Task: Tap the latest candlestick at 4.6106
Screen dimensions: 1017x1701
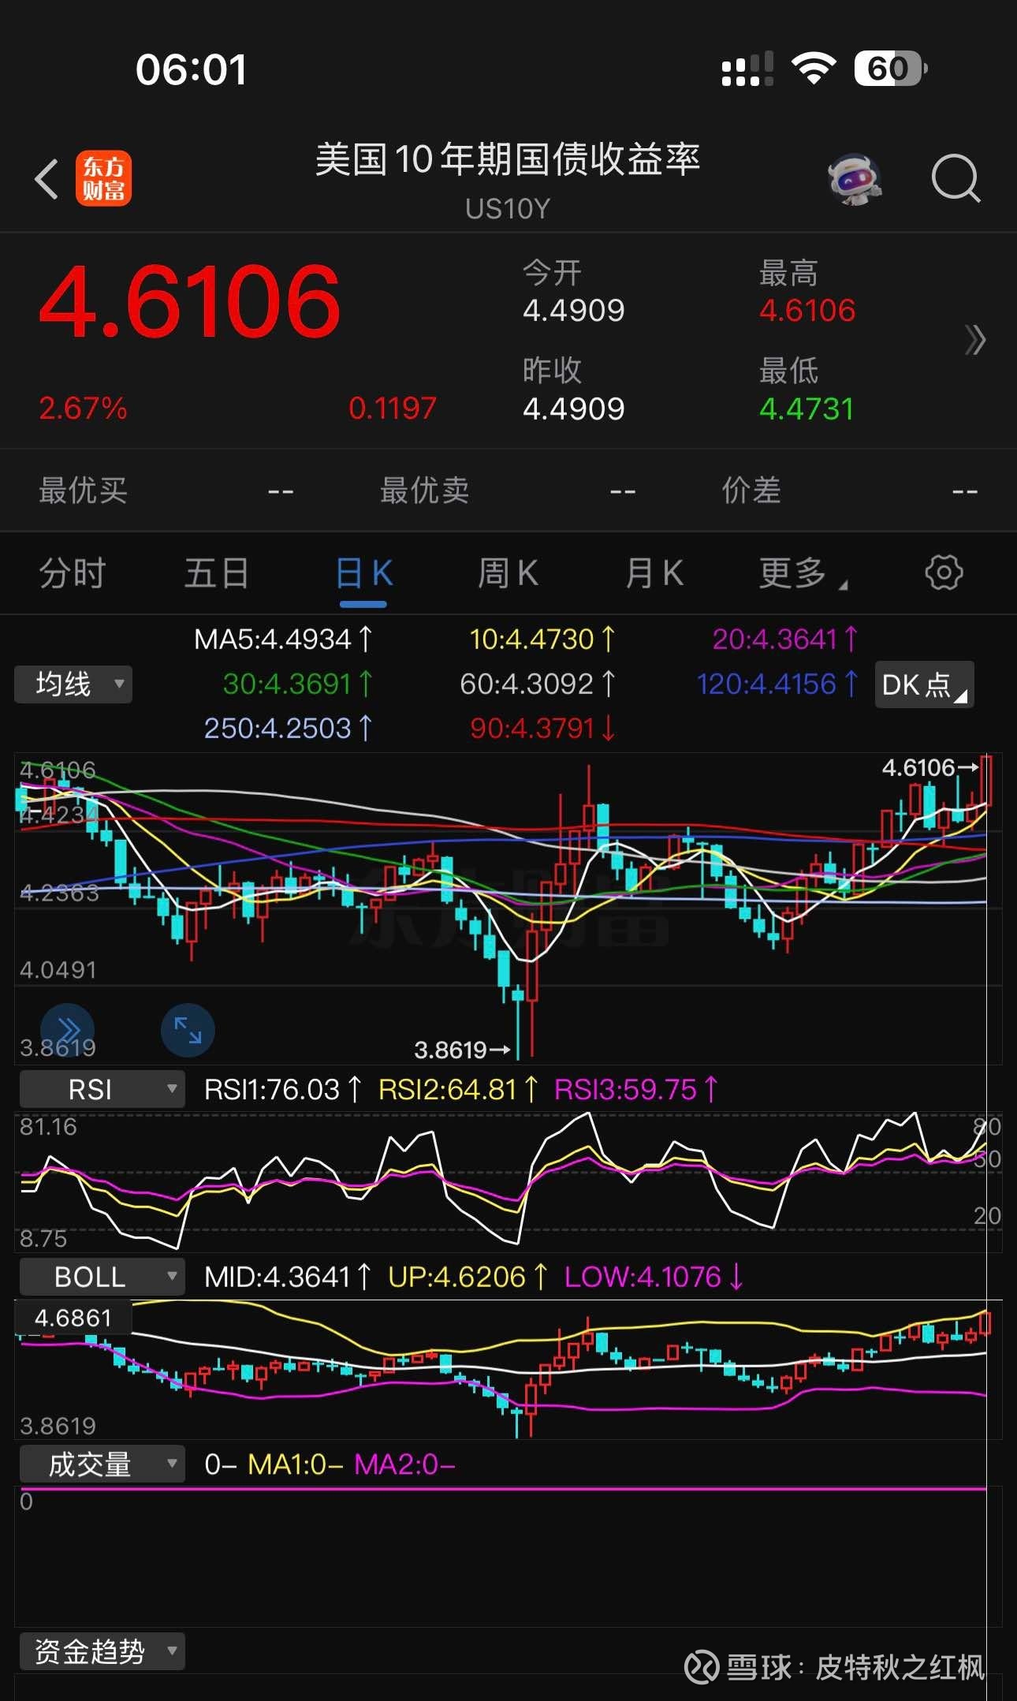Action: point(985,781)
